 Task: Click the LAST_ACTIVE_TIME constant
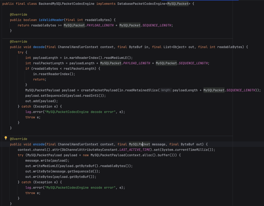pyautogui.click(x=135, y=150)
